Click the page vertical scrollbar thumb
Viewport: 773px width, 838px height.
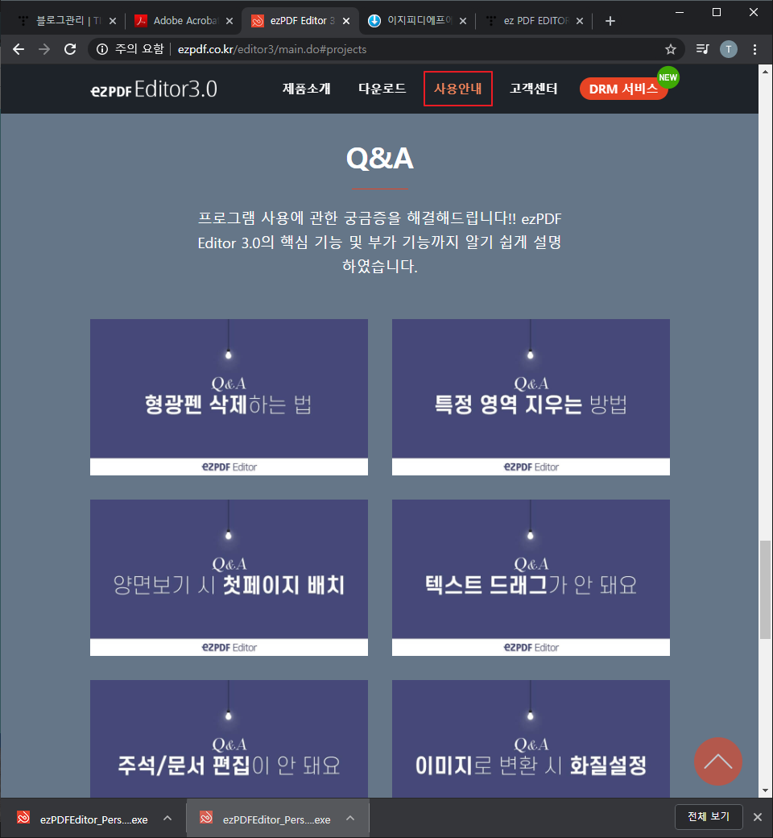tap(766, 590)
